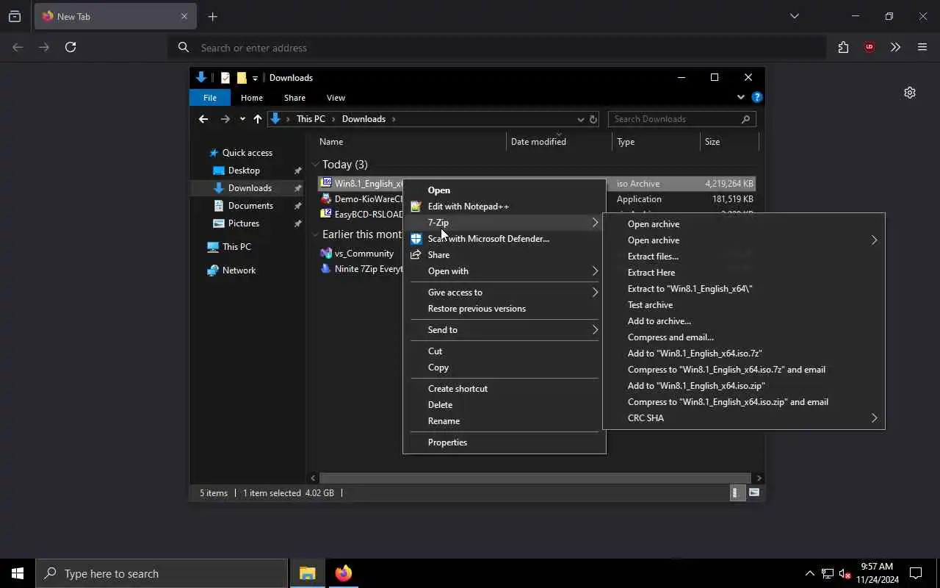
Task: Choose Properties in the context menu
Action: coord(504,442)
